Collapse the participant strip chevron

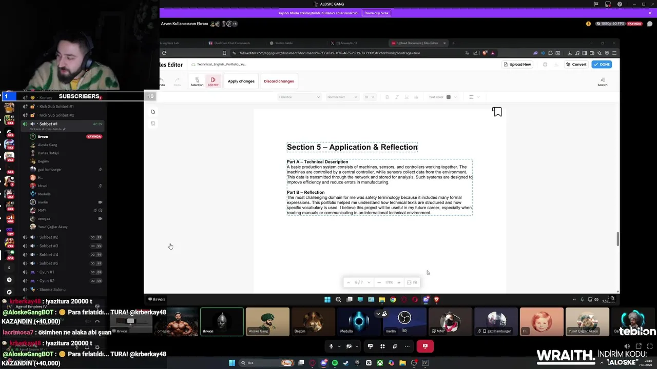coord(378,314)
